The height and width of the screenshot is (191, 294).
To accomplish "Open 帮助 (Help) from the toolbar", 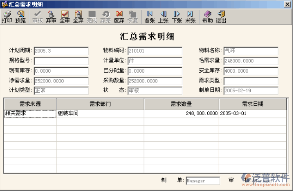I will [x=207, y=17].
